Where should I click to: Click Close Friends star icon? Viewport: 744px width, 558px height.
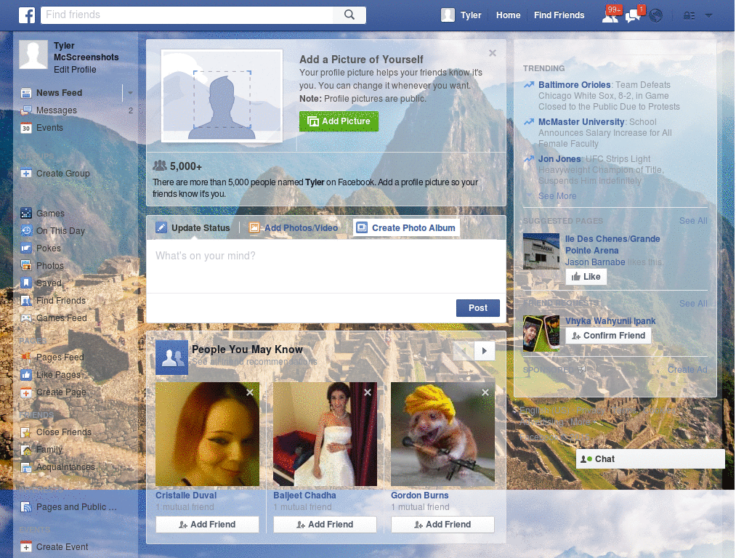click(26, 432)
